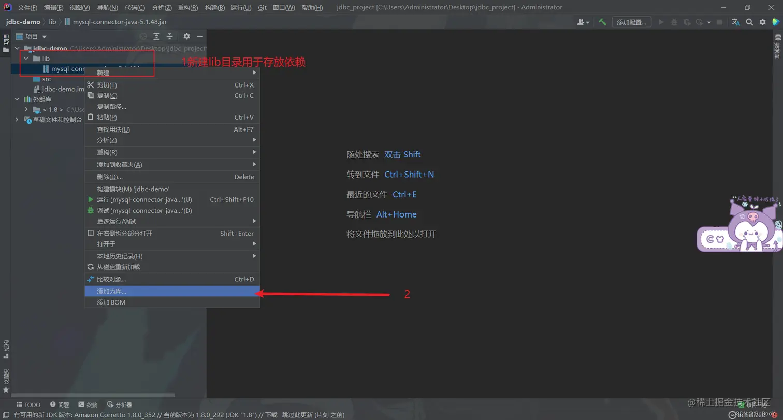Viewport: 783px width, 420px height.
Task: Click the IntelliJ logo in the title bar
Action: point(8,7)
